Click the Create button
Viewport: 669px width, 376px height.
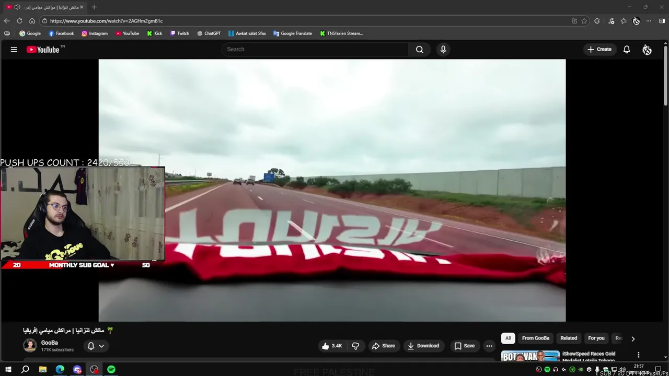(599, 50)
